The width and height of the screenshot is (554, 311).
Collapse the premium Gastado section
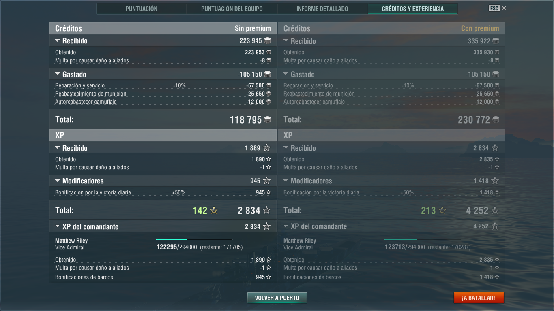tap(286, 75)
